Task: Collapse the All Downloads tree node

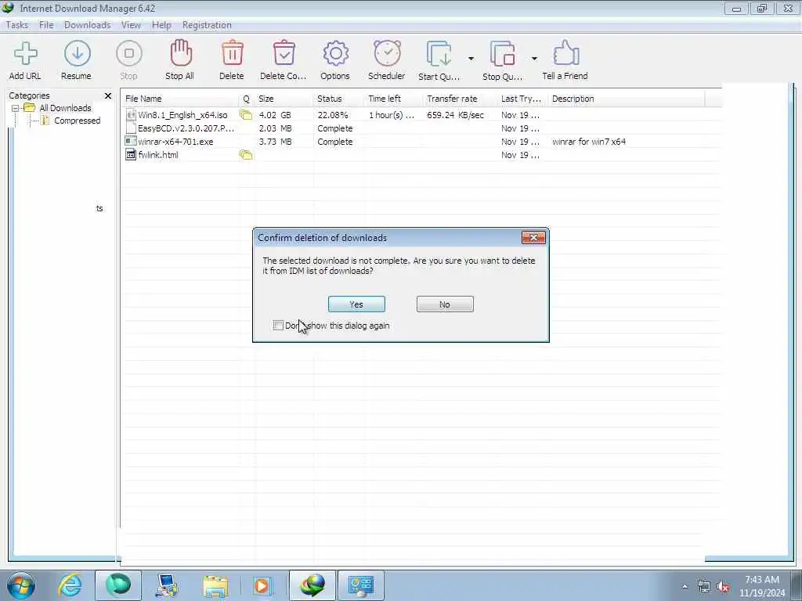Action: (x=16, y=108)
